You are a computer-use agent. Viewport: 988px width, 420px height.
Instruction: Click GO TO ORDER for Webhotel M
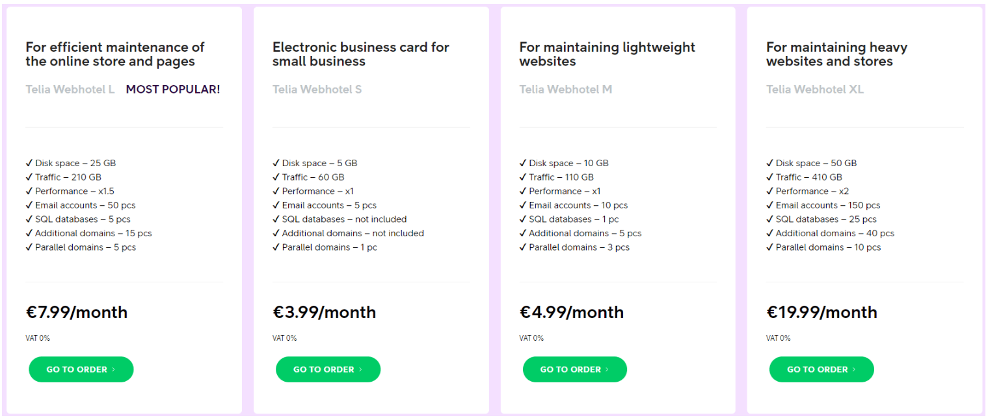coord(575,369)
